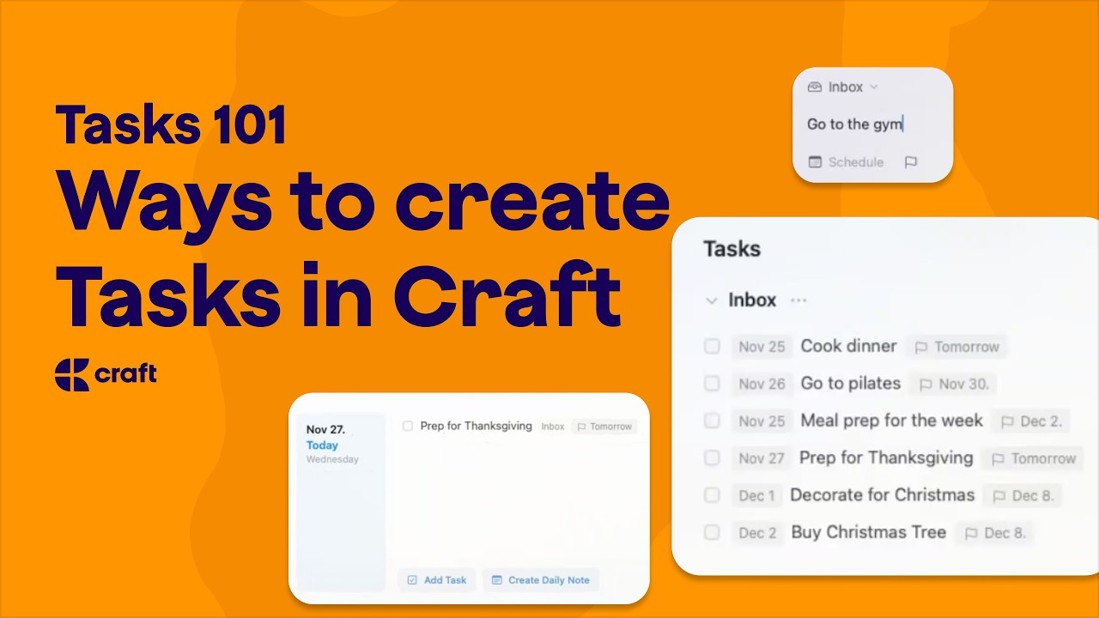
Task: Click the Create Daily Note button
Action: tap(540, 580)
